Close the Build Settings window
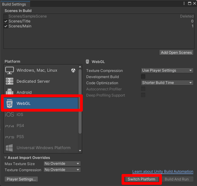The width and height of the screenshot is (197, 186). 195,3
